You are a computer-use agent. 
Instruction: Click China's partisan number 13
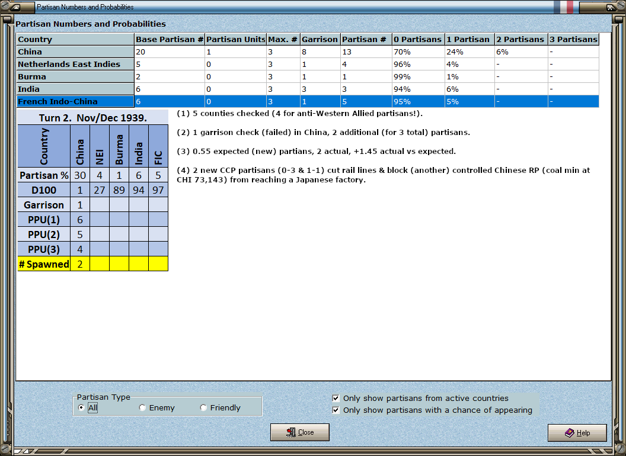click(366, 52)
